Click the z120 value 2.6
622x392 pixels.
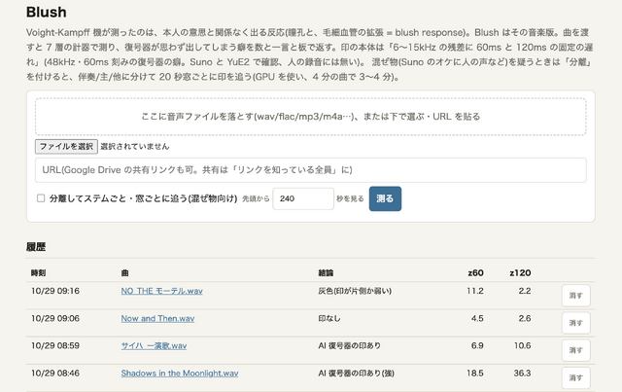[x=525, y=318]
